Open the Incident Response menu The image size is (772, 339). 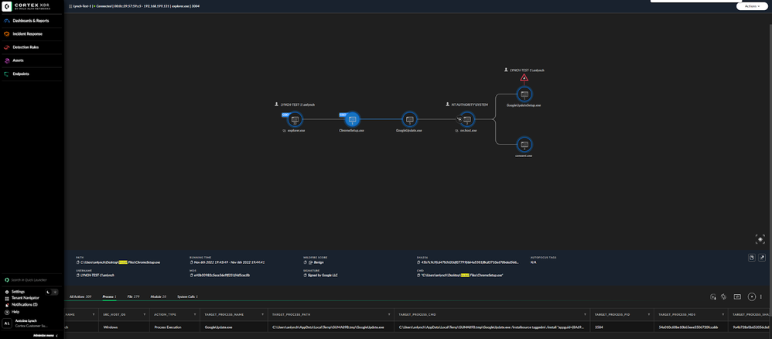(27, 34)
